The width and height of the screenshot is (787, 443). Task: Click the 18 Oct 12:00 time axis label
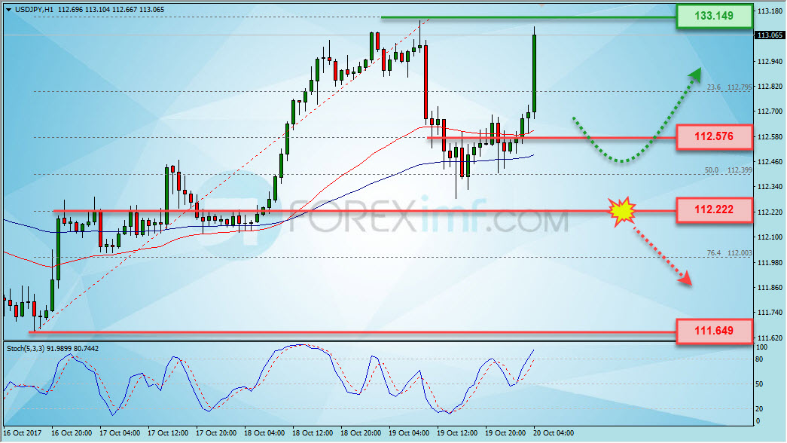(313, 433)
